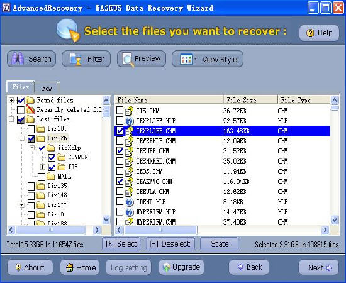Select the Files tab

coord(21,87)
